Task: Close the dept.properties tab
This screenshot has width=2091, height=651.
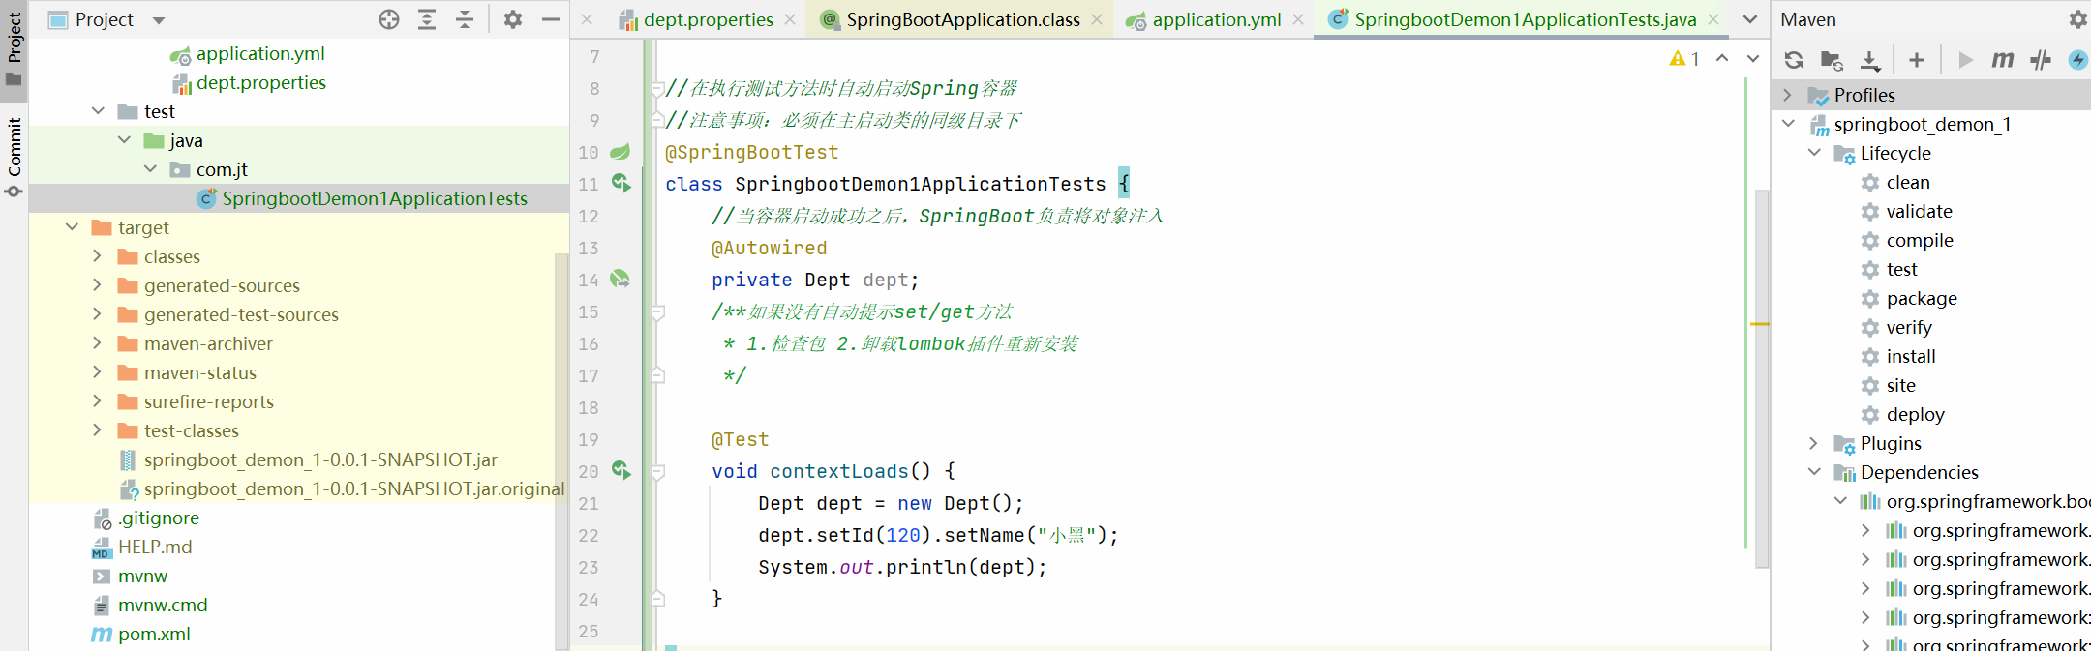Action: pos(790,19)
